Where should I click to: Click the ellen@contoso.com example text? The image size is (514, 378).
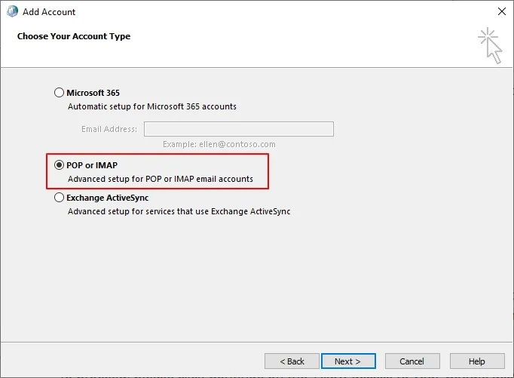219,144
